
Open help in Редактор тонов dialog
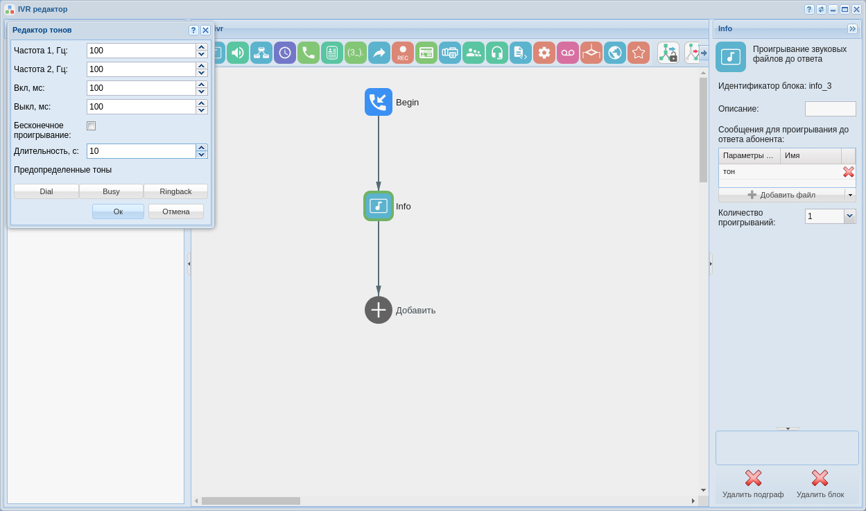pos(193,30)
